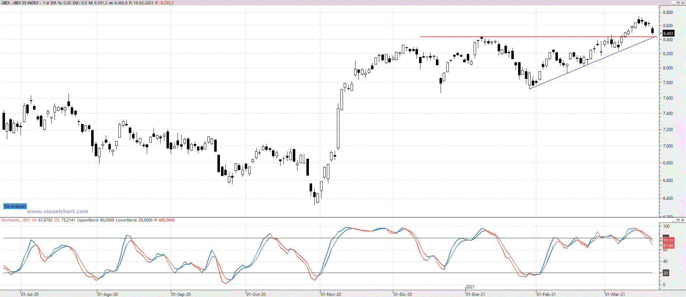The image size is (686, 297).
Task: Click the 8.800 price axis label
Action: click(668, 12)
